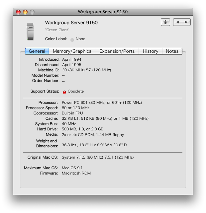
Task: Click the weight value 36.8 lbs.
Action: point(70,145)
